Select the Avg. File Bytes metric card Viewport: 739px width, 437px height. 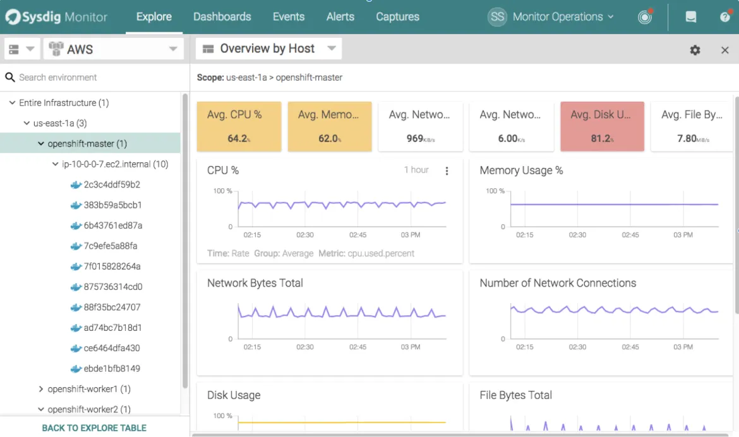click(x=692, y=126)
